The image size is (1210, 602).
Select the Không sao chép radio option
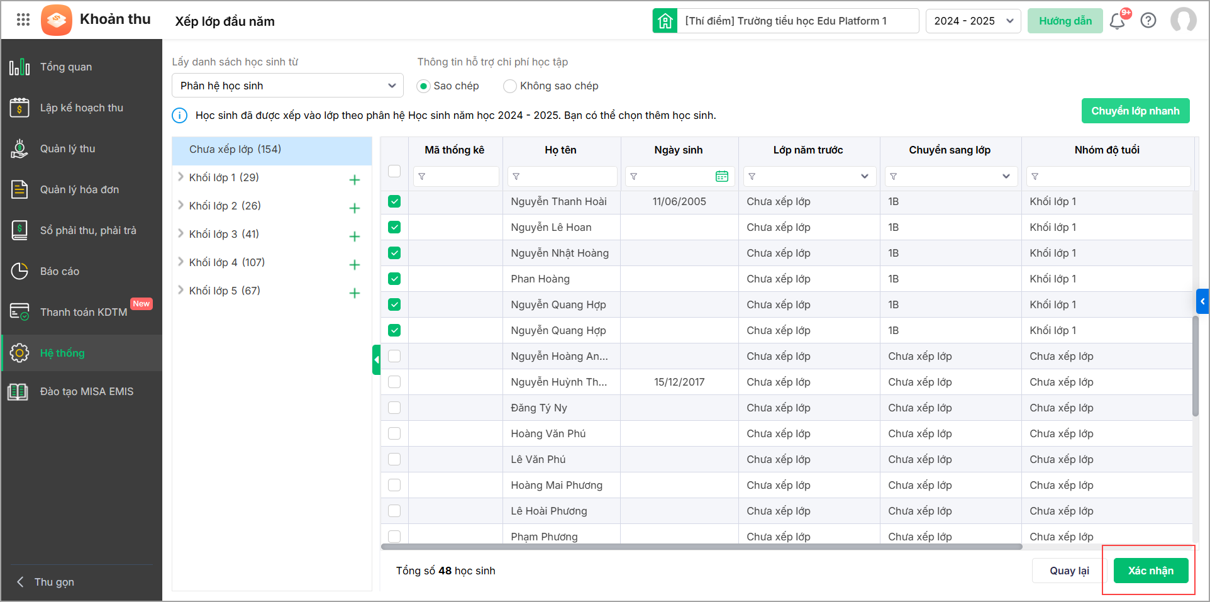tap(510, 86)
